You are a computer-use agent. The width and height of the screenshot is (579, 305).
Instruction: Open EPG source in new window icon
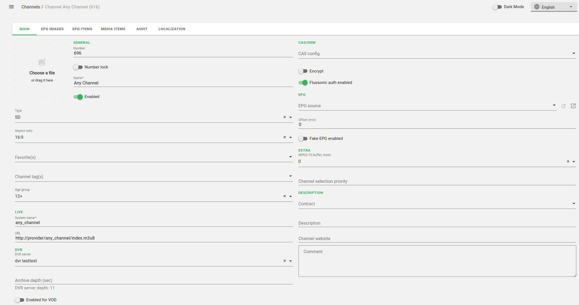click(573, 106)
